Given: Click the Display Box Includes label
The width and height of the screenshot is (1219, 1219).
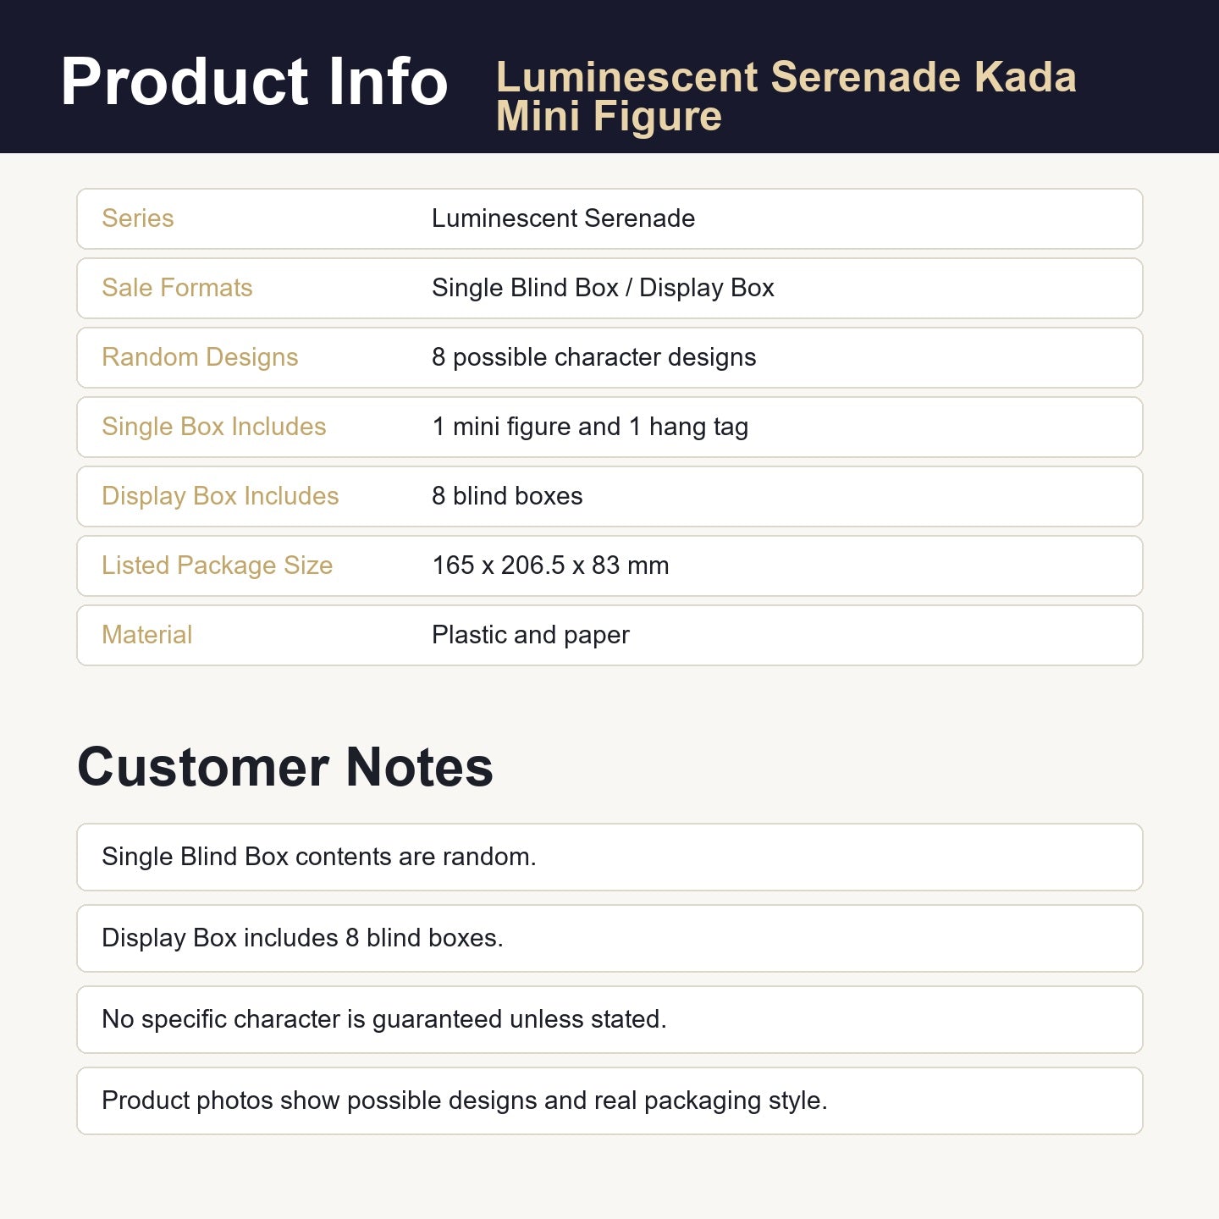Looking at the screenshot, I should tap(220, 496).
